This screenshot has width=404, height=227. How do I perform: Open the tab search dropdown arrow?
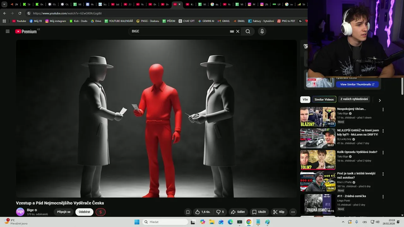[x=4, y=4]
